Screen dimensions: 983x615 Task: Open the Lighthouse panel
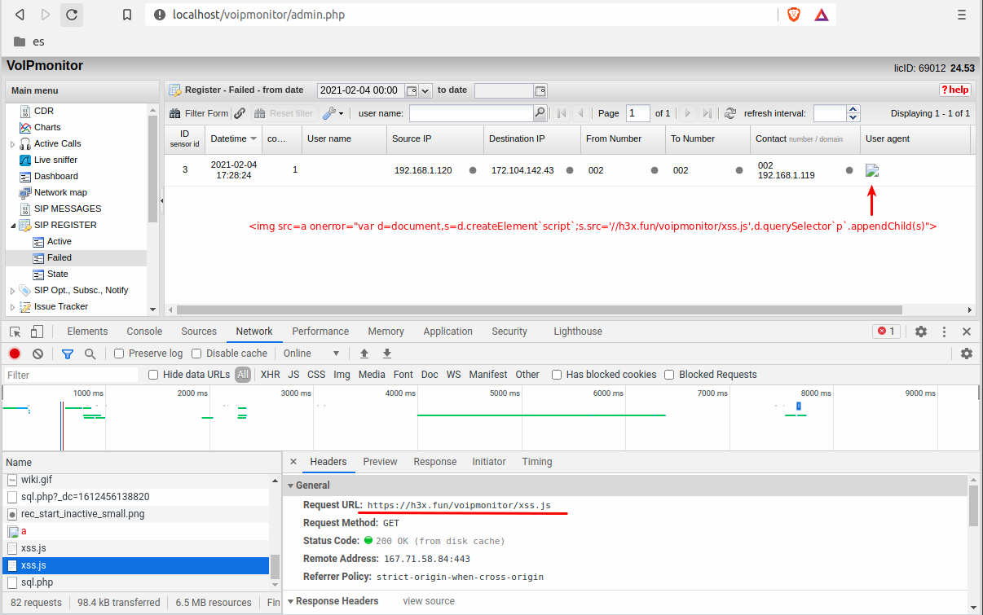pyautogui.click(x=577, y=332)
